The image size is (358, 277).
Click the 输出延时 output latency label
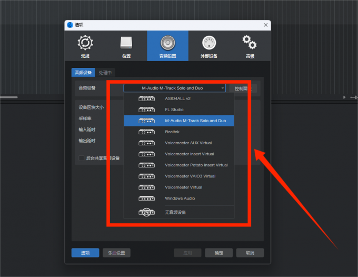click(x=87, y=141)
